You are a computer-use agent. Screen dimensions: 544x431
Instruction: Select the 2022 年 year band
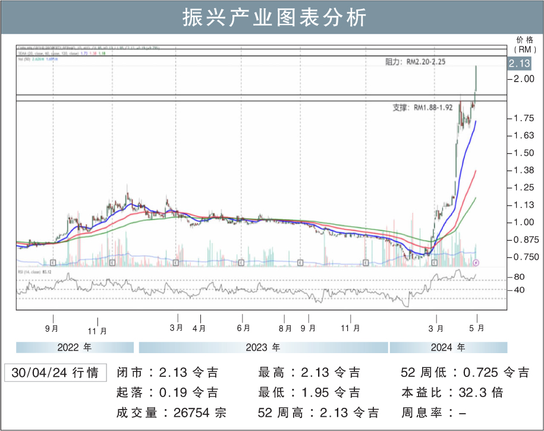point(74,348)
